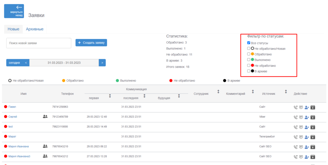Open comment icon in Марат row
Viewport: 328px width, 165px height.
point(301,137)
